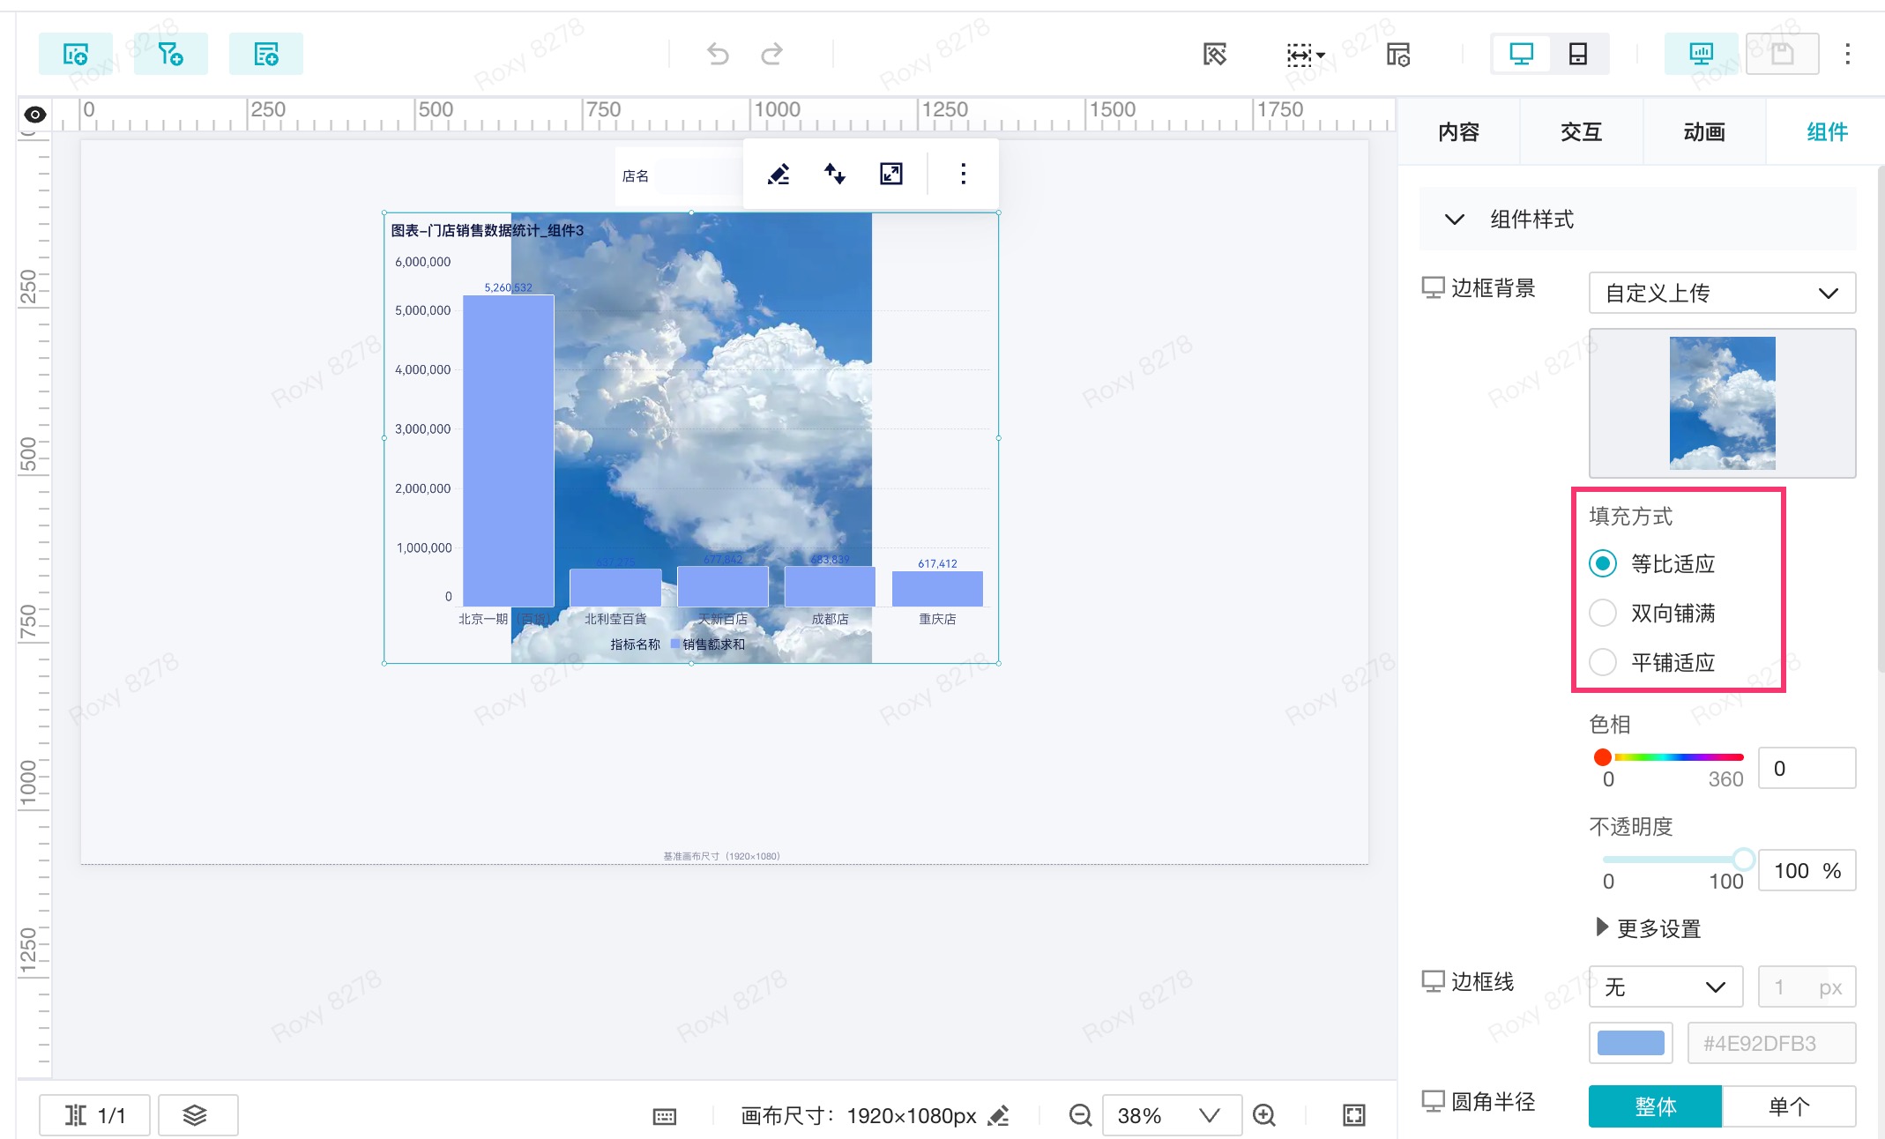The image size is (1885, 1139).
Task: Expand 更多设置 section
Action: coord(1647,928)
